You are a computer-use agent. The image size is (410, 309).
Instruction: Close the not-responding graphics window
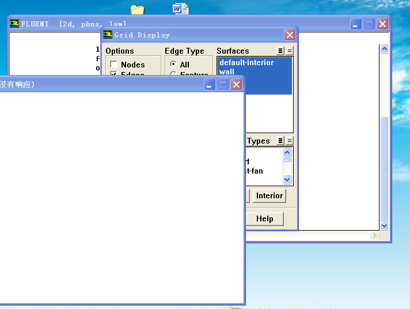coord(236,85)
